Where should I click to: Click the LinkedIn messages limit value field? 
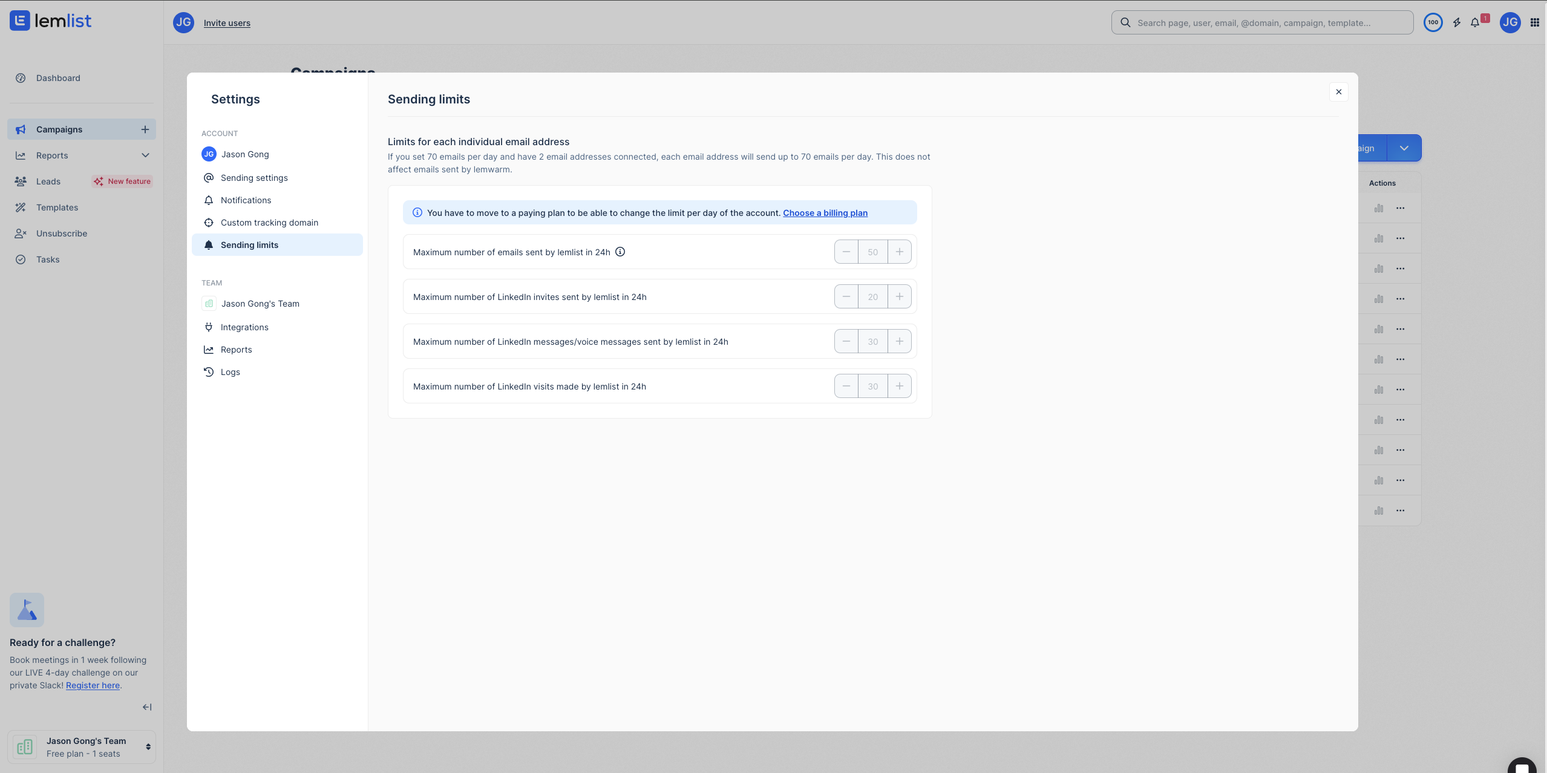click(872, 341)
